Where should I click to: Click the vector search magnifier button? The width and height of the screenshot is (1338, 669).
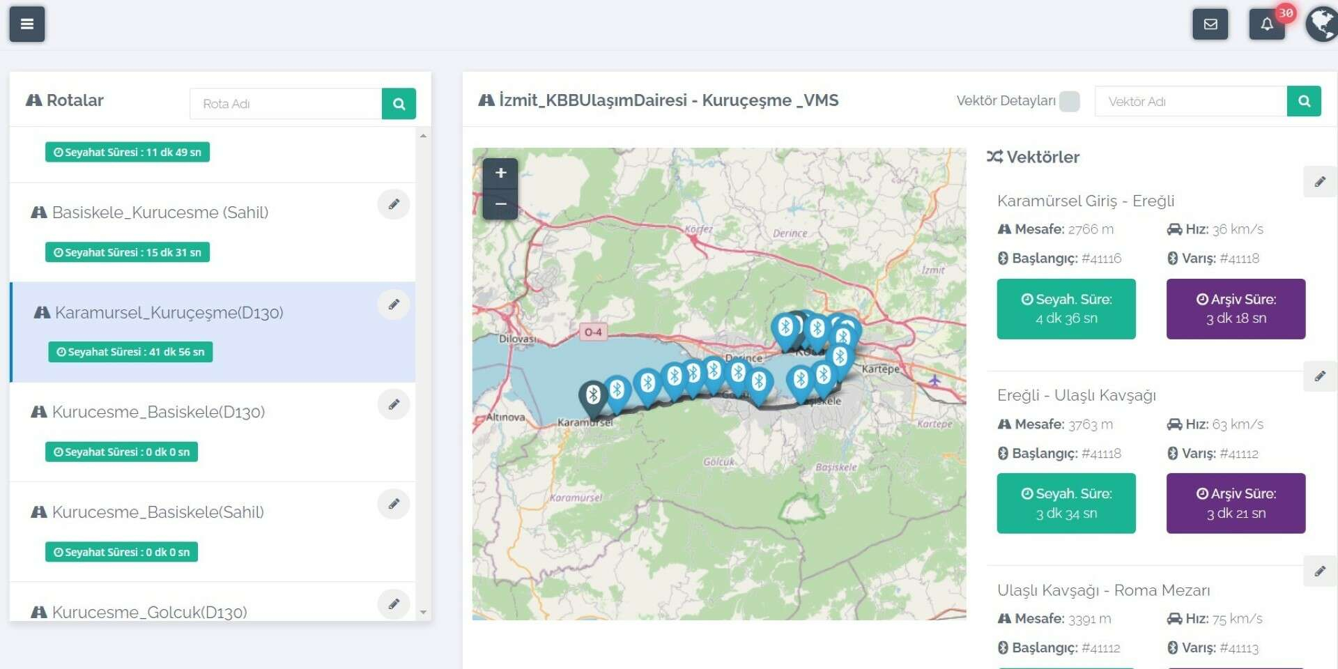coord(1304,102)
